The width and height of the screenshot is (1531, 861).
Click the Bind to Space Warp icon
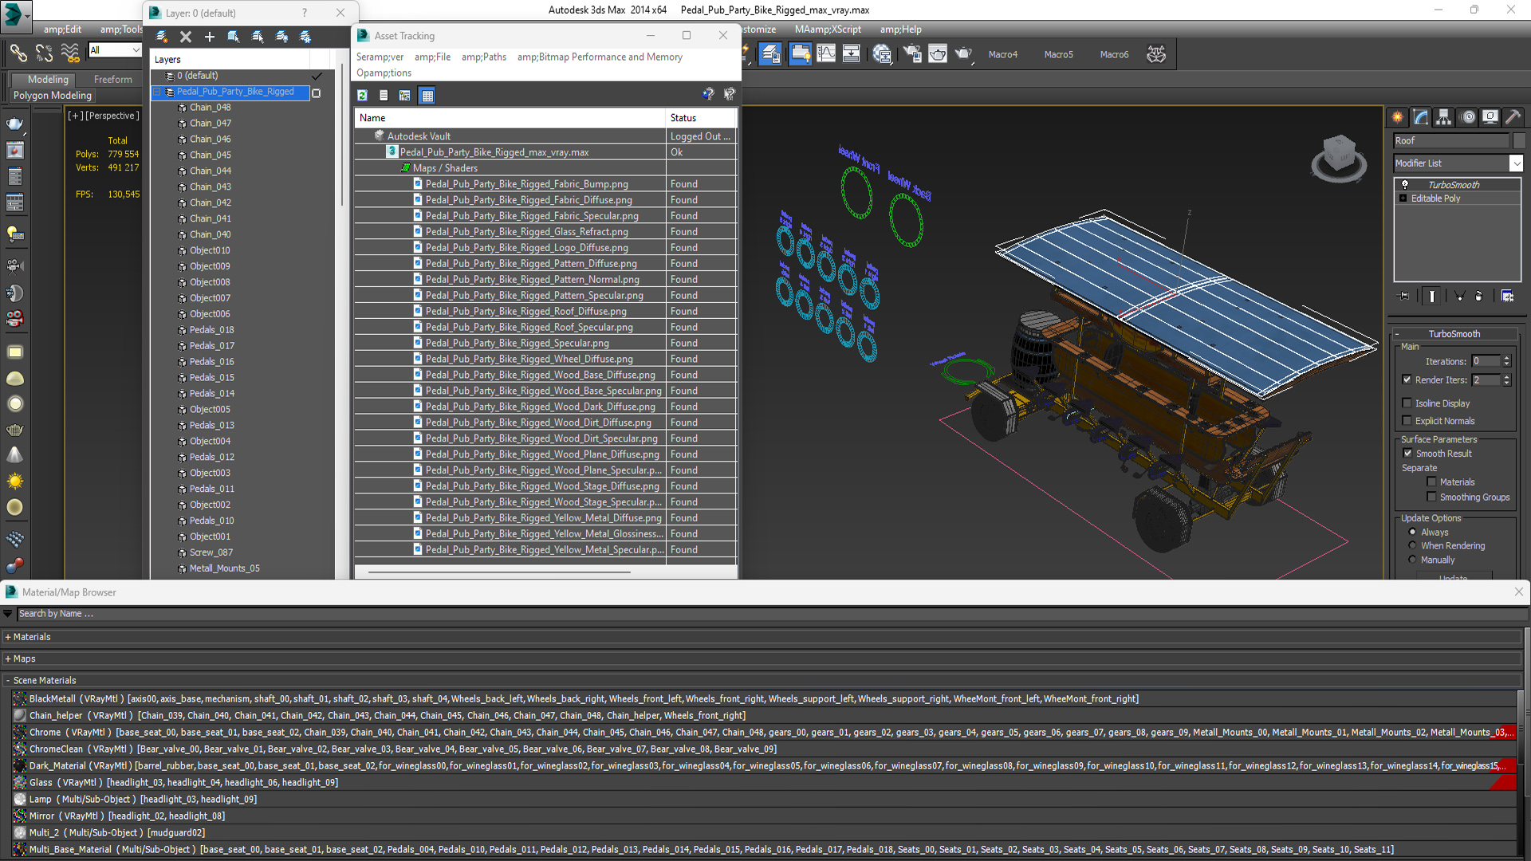tap(71, 53)
